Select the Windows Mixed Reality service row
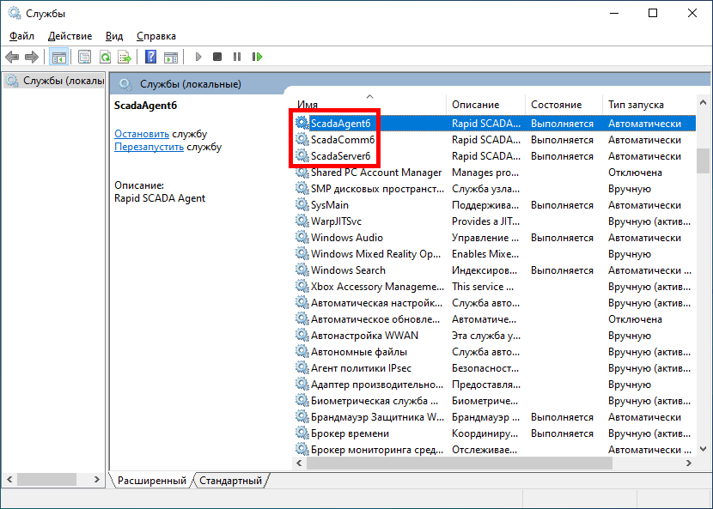This screenshot has width=713, height=509. tap(495, 253)
